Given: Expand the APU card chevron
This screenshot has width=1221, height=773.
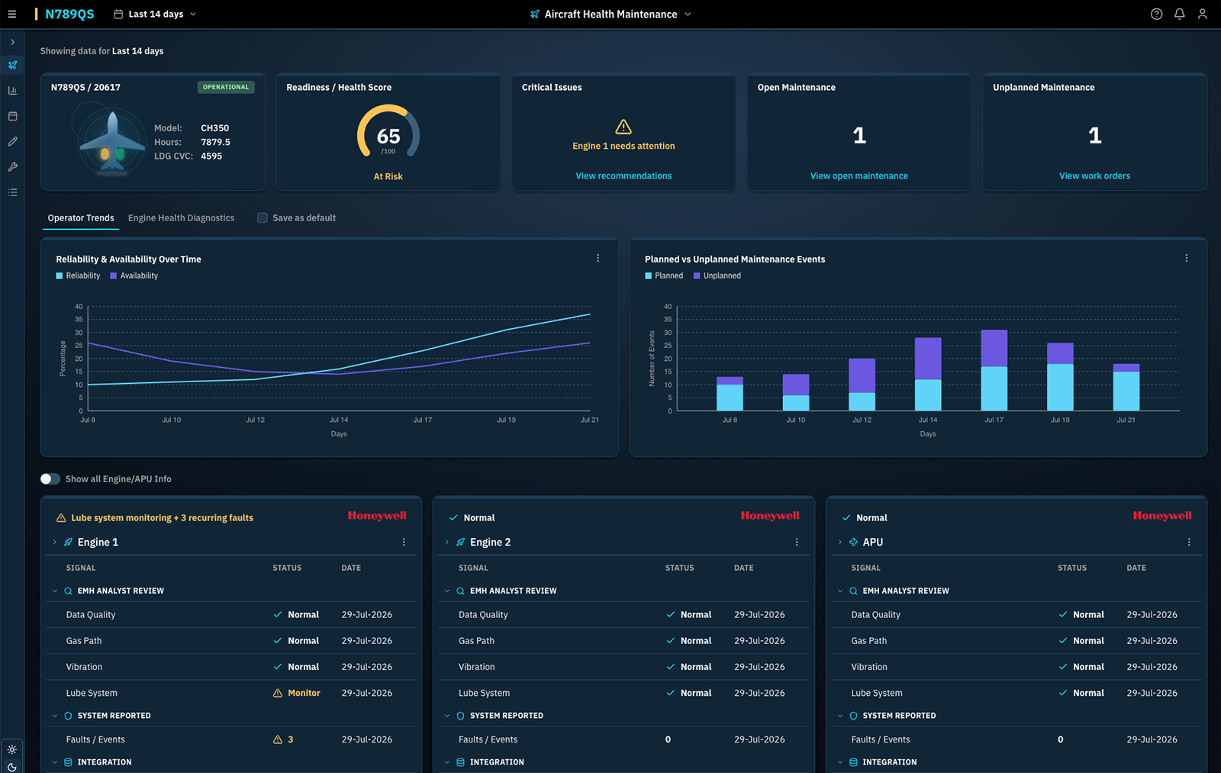Looking at the screenshot, I should (x=839, y=542).
